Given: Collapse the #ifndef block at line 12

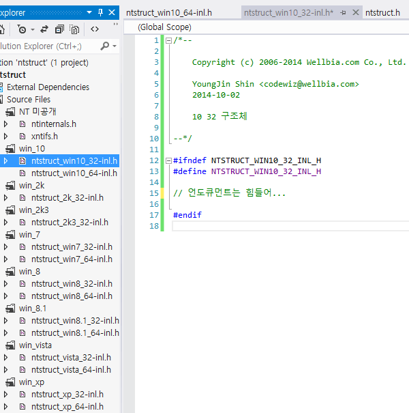Looking at the screenshot, I should pyautogui.click(x=169, y=161).
